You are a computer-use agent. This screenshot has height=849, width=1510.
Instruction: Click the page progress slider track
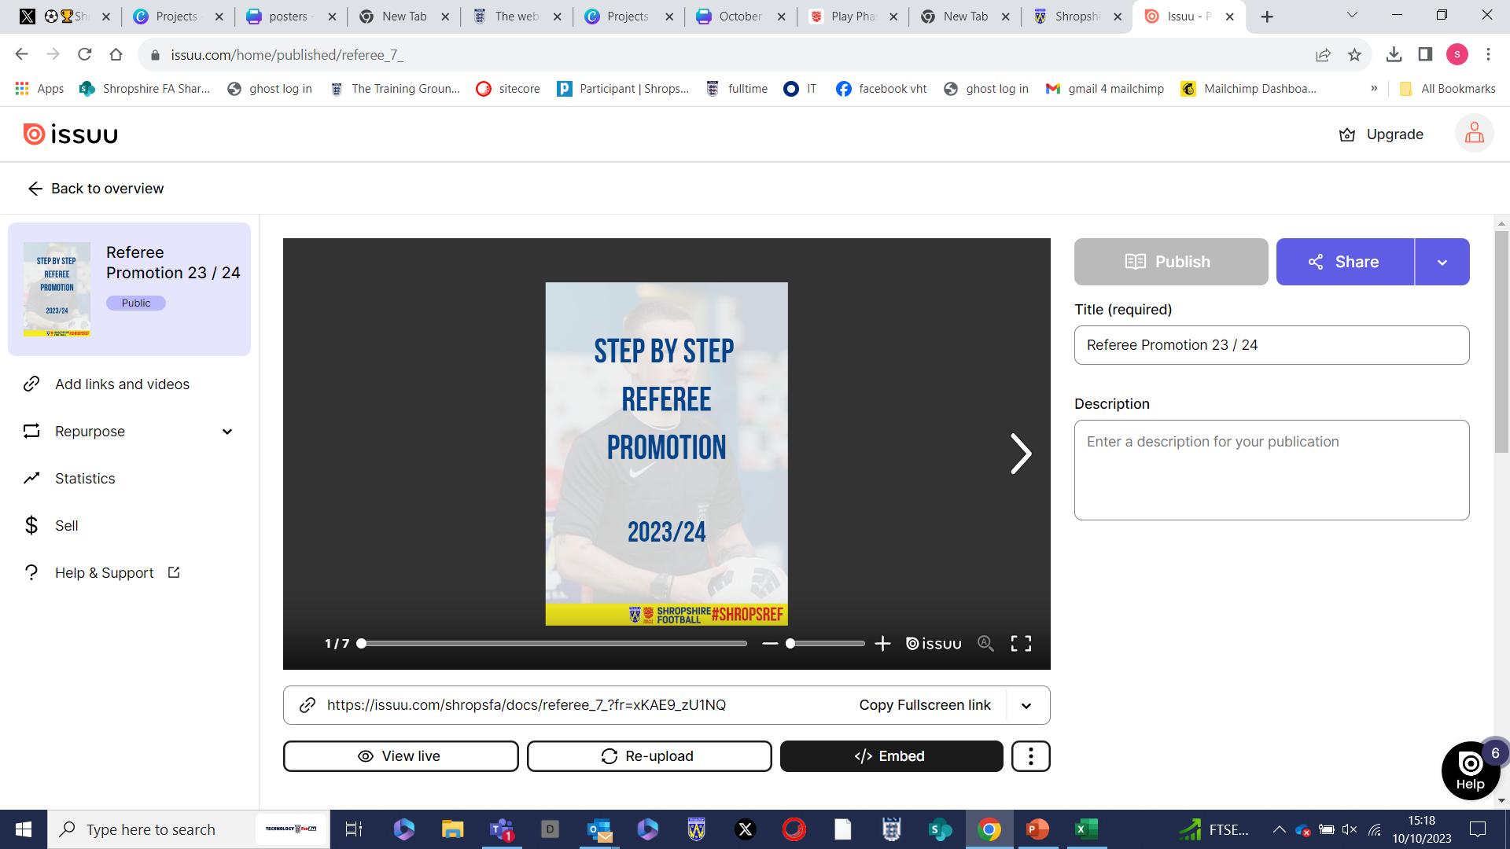pos(554,644)
